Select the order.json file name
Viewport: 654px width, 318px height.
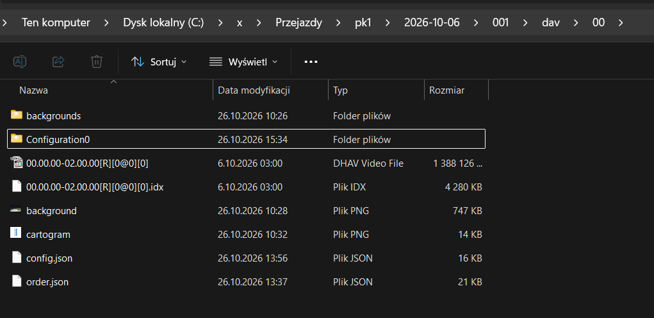47,283
